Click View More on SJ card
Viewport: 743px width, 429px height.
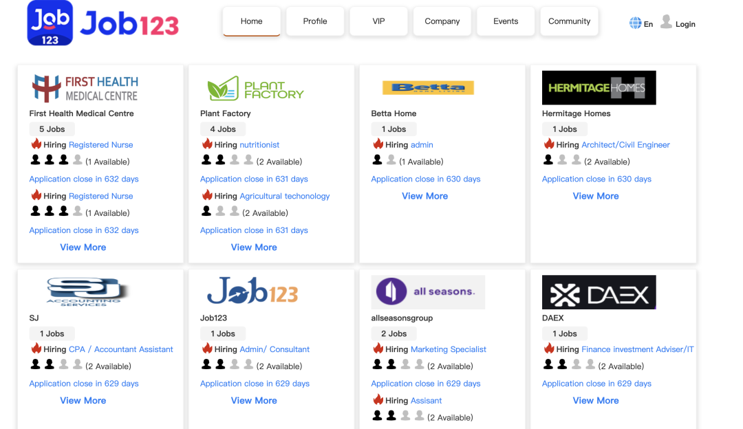pyautogui.click(x=83, y=401)
